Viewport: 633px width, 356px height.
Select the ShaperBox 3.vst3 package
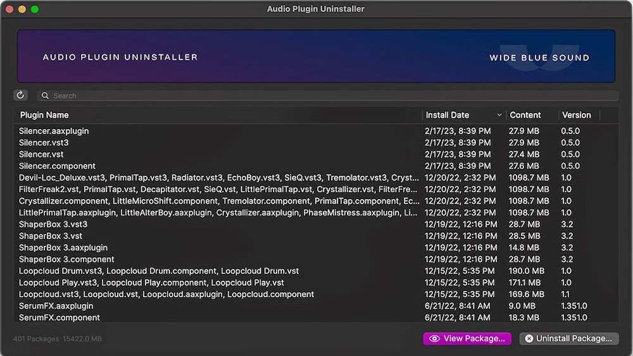click(53, 224)
